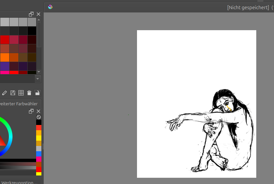Image resolution: width=274 pixels, height=184 pixels.
Task: Open the palette grid icon
Action: pyautogui.click(x=21, y=93)
